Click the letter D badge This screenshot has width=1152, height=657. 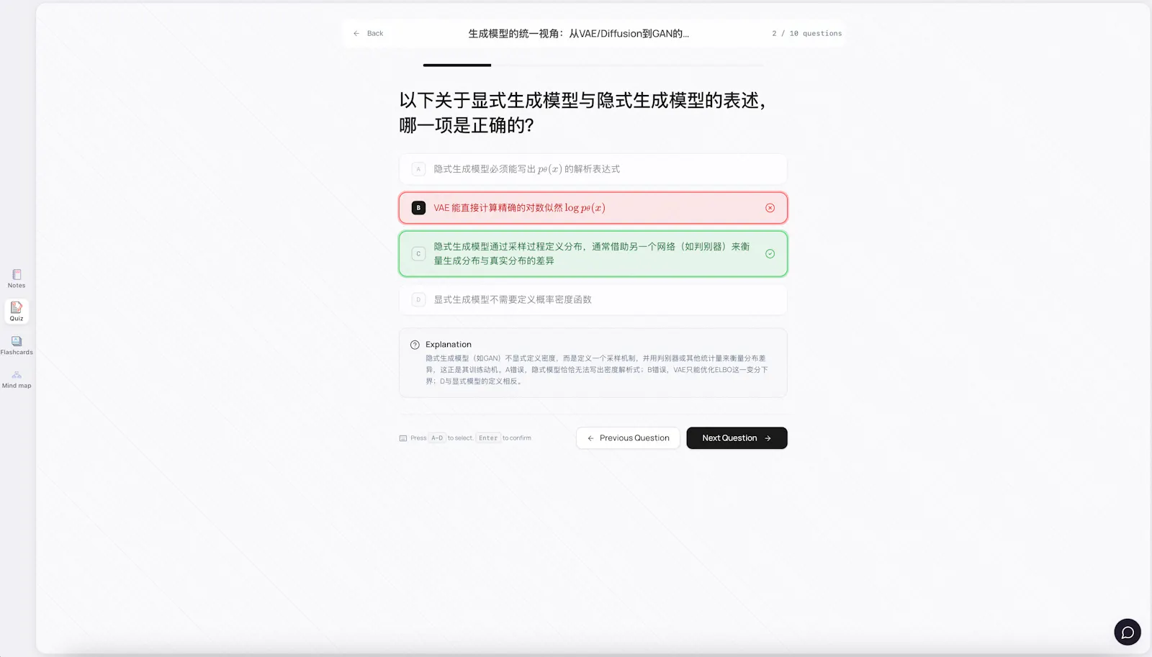coord(418,299)
